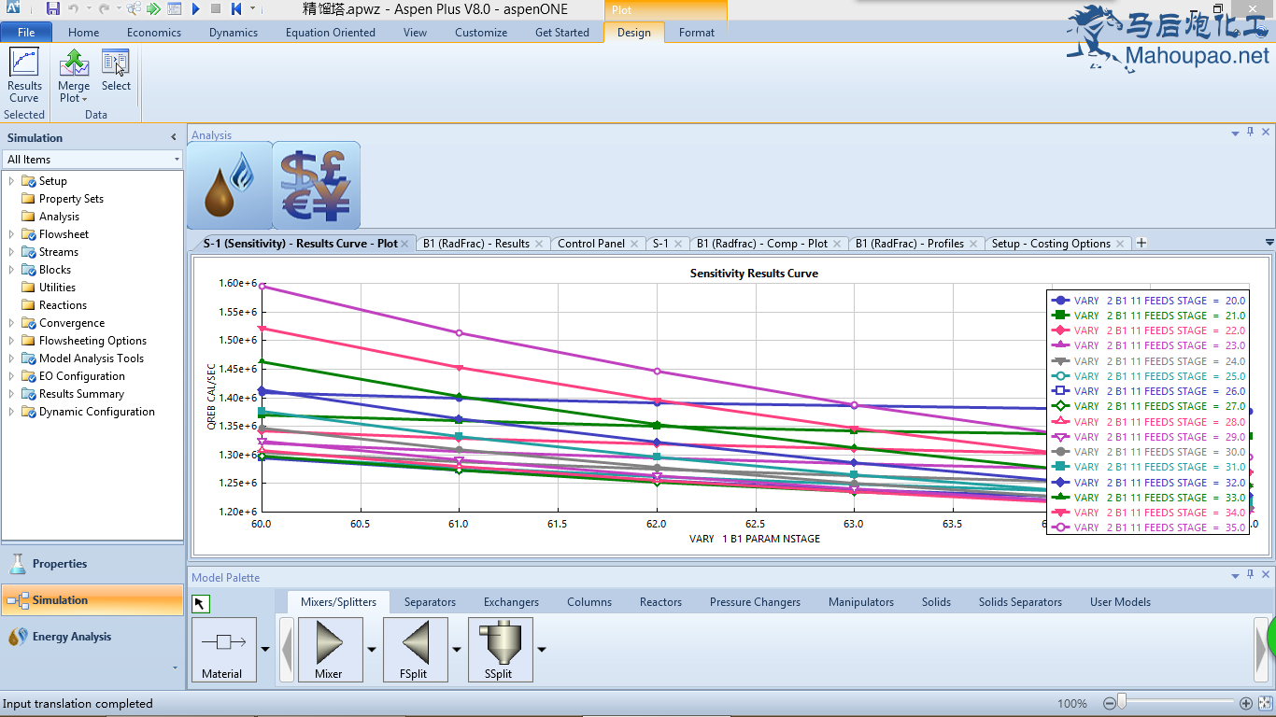Expand the Flowsheet tree node
The image size is (1276, 717).
[x=11, y=234]
